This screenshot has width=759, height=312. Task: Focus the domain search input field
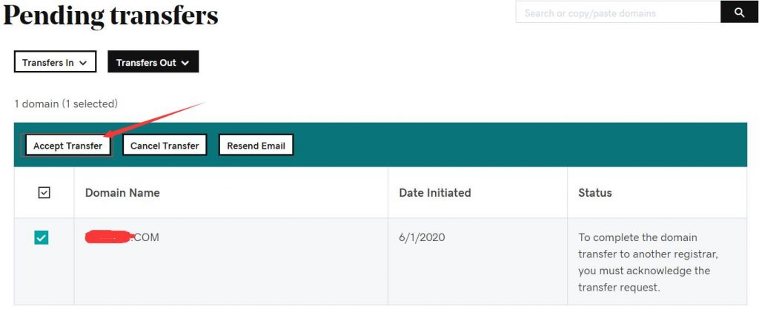click(618, 12)
